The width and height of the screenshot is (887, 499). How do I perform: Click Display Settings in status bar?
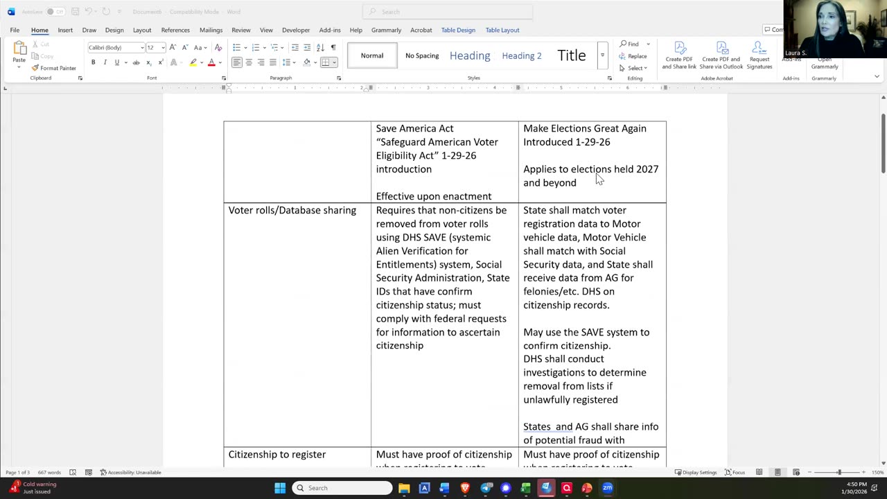tap(696, 472)
